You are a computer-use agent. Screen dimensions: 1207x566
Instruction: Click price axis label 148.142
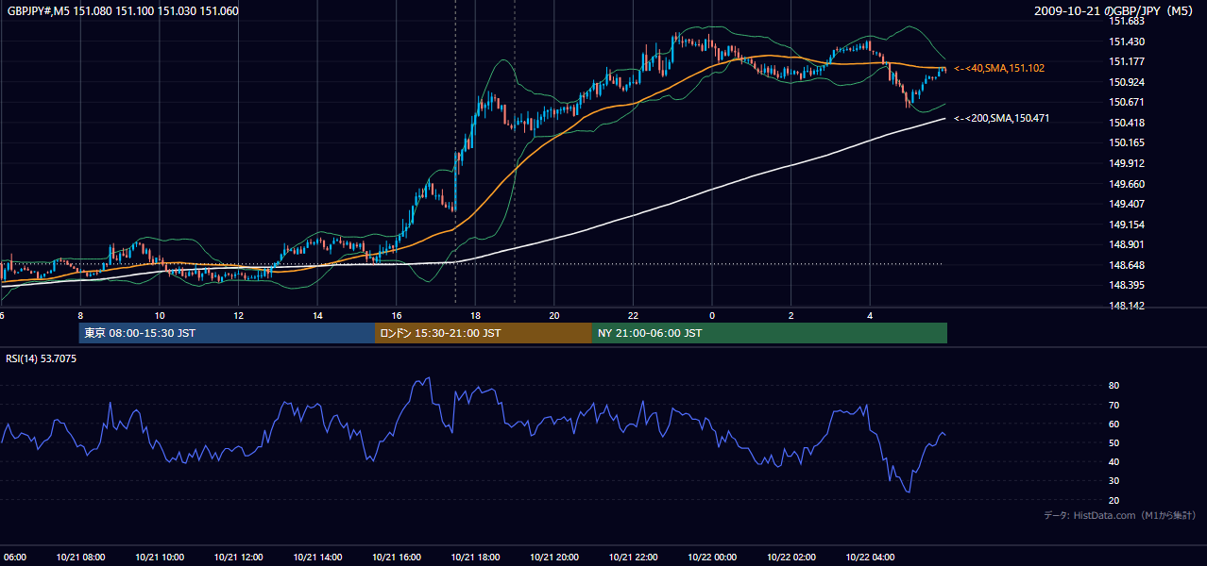coord(1126,306)
